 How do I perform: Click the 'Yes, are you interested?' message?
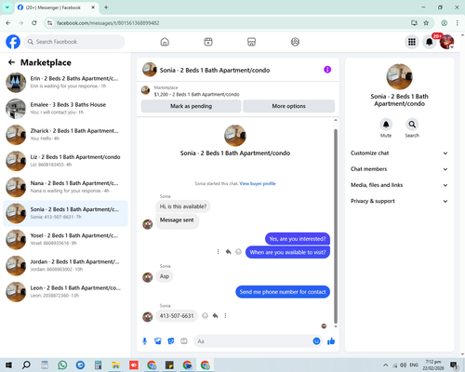(x=298, y=239)
